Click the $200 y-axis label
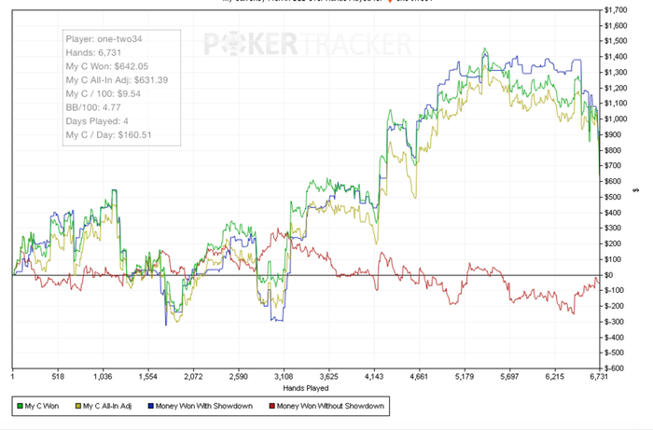Image resolution: width=653 pixels, height=430 pixels. (613, 244)
